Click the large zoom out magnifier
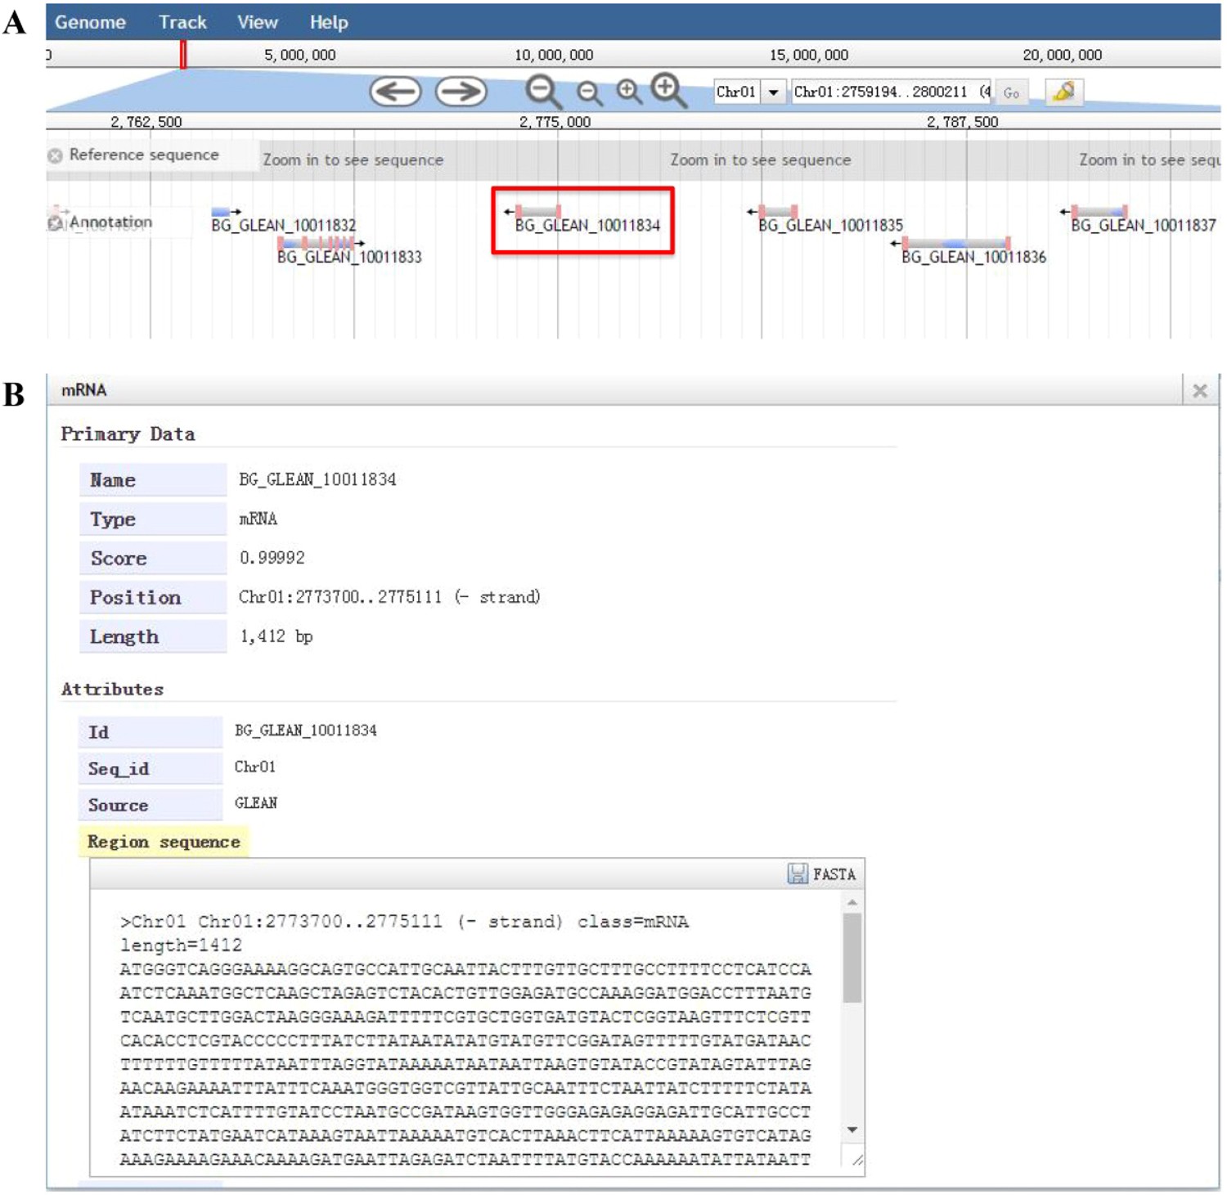This screenshot has height=1195, width=1227. coord(542,91)
